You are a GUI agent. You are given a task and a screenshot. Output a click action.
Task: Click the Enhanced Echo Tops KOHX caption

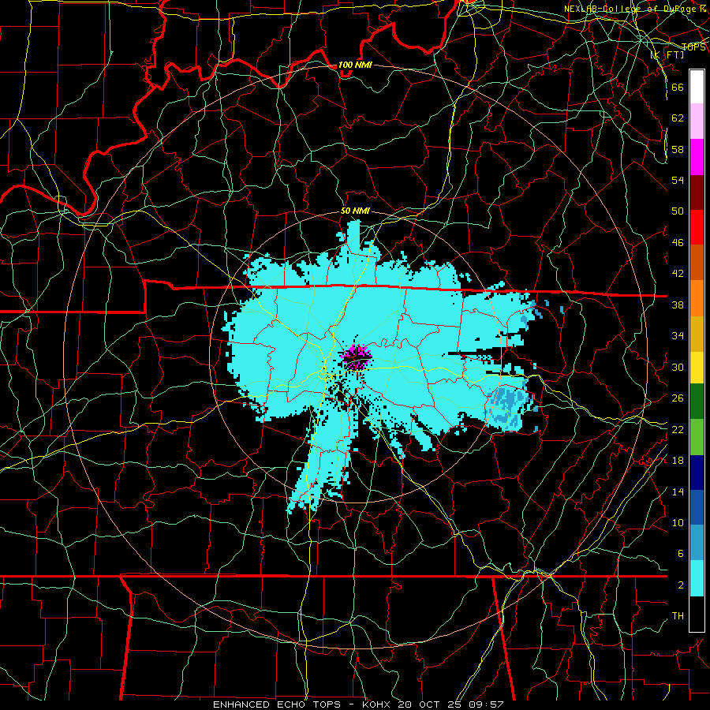pyautogui.click(x=358, y=704)
